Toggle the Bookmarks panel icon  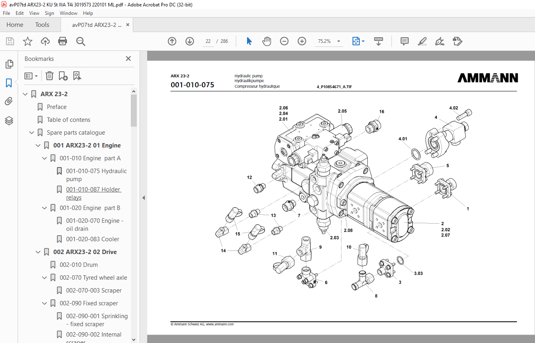(9, 83)
